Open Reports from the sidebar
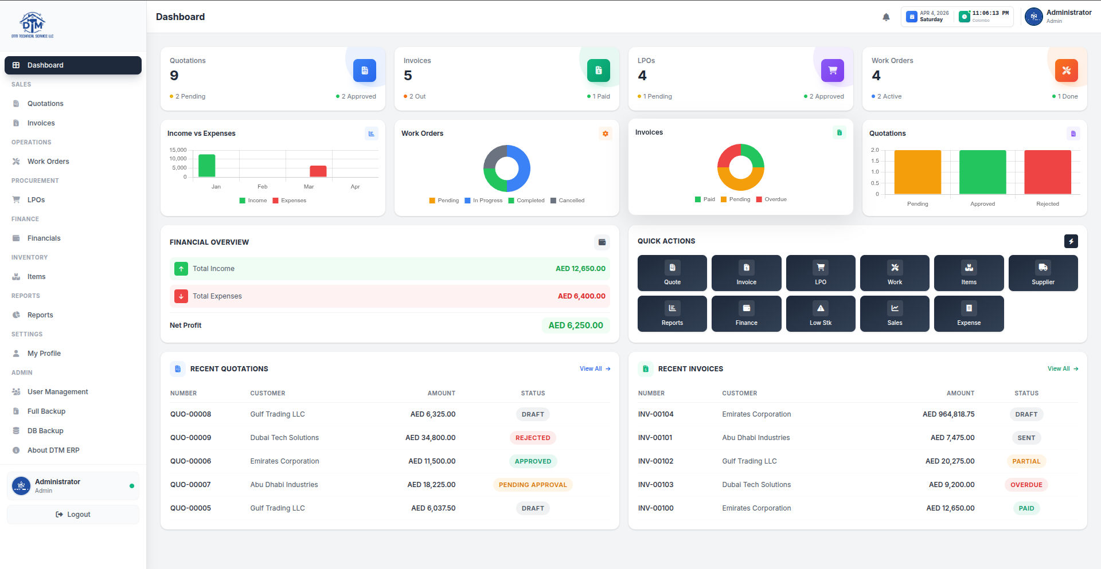 point(73,315)
